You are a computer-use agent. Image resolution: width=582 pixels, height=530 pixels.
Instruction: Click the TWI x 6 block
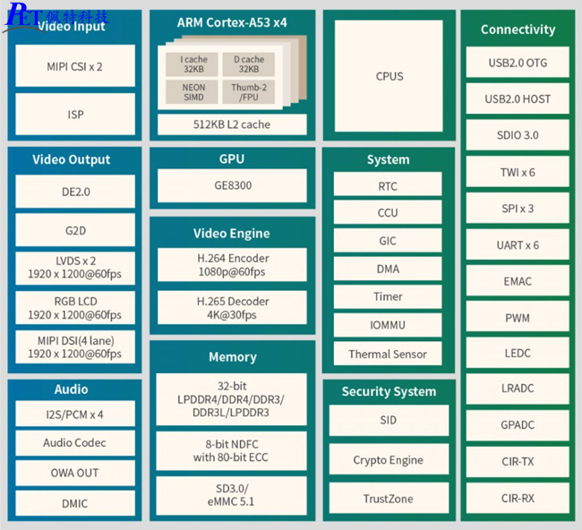tap(518, 172)
